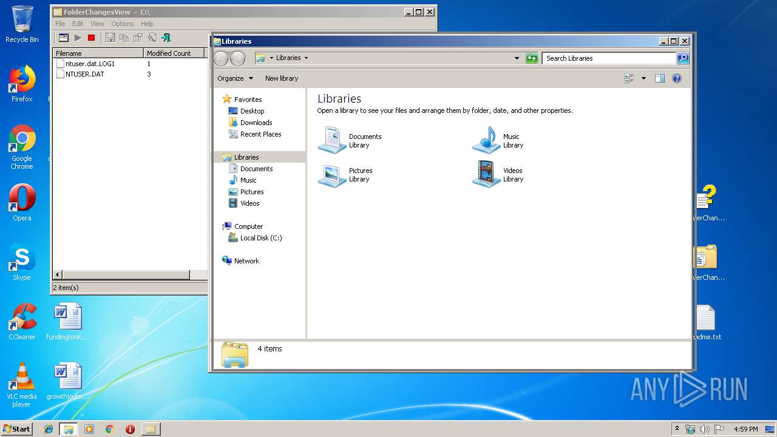This screenshot has width=777, height=437.
Task: Select Videos in the navigation pane
Action: click(x=244, y=203)
